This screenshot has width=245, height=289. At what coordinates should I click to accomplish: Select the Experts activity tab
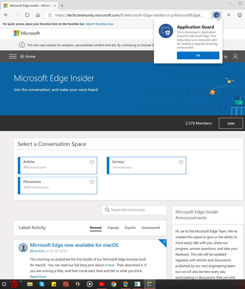tap(130, 228)
